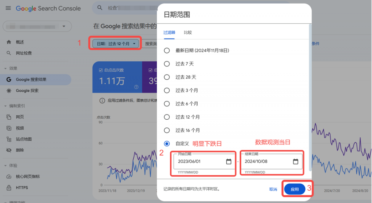Click the 总点击次数 1.11万 metric card
Viewport: 372px width, 203px height.
coord(117,77)
